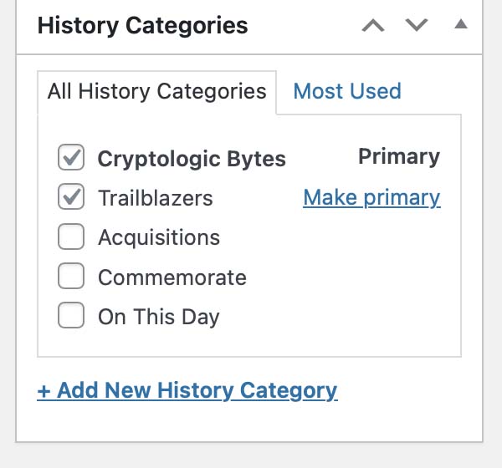Check the On This Day checkbox
The height and width of the screenshot is (468, 502).
pos(71,317)
